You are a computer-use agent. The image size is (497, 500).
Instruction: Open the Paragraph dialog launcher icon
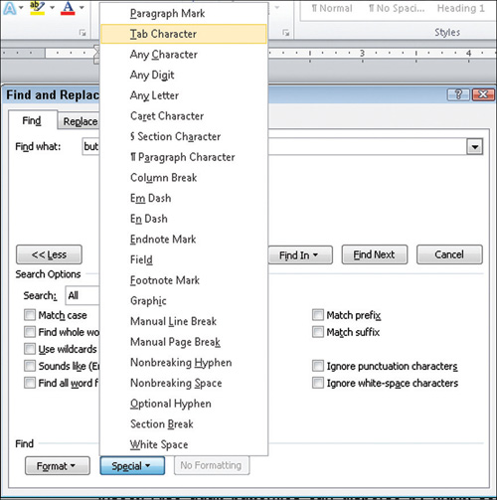pos(286,33)
